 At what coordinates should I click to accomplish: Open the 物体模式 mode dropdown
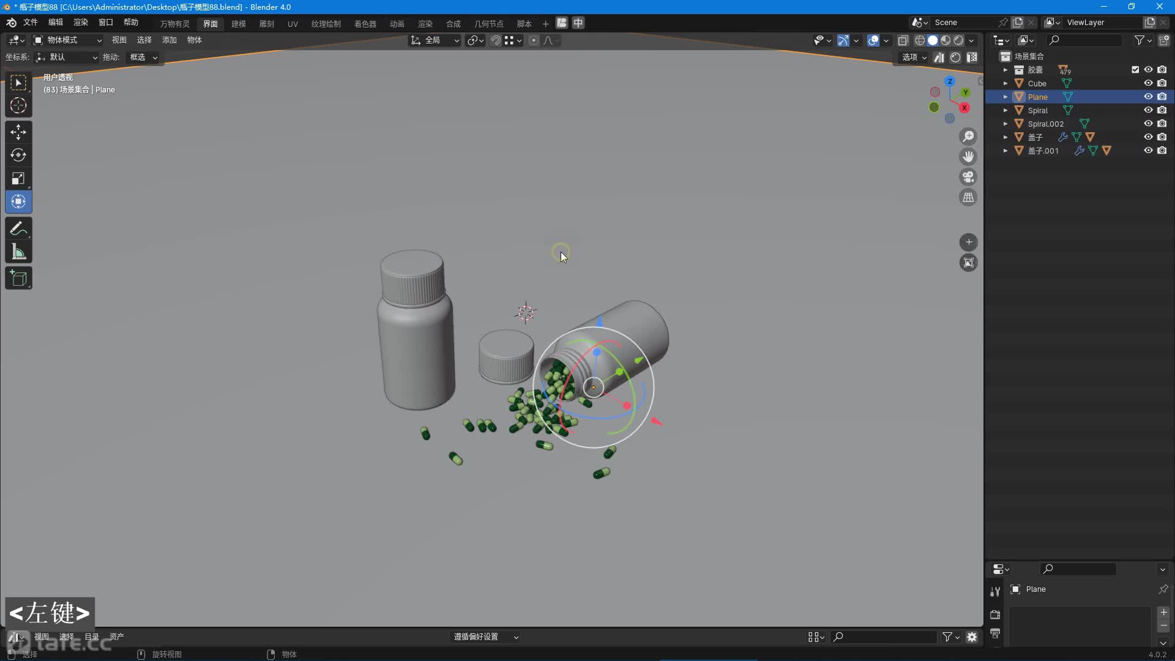click(x=67, y=40)
